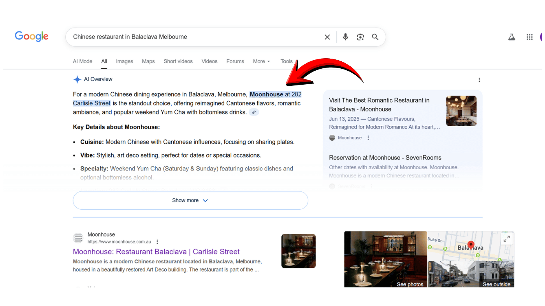Click the Google logo
This screenshot has width=545, height=306.
pos(32,37)
